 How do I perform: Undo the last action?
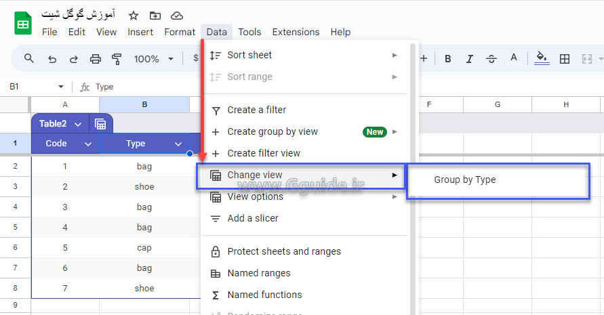click(52, 59)
